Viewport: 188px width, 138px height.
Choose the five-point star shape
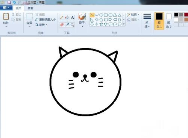pos(101,24)
